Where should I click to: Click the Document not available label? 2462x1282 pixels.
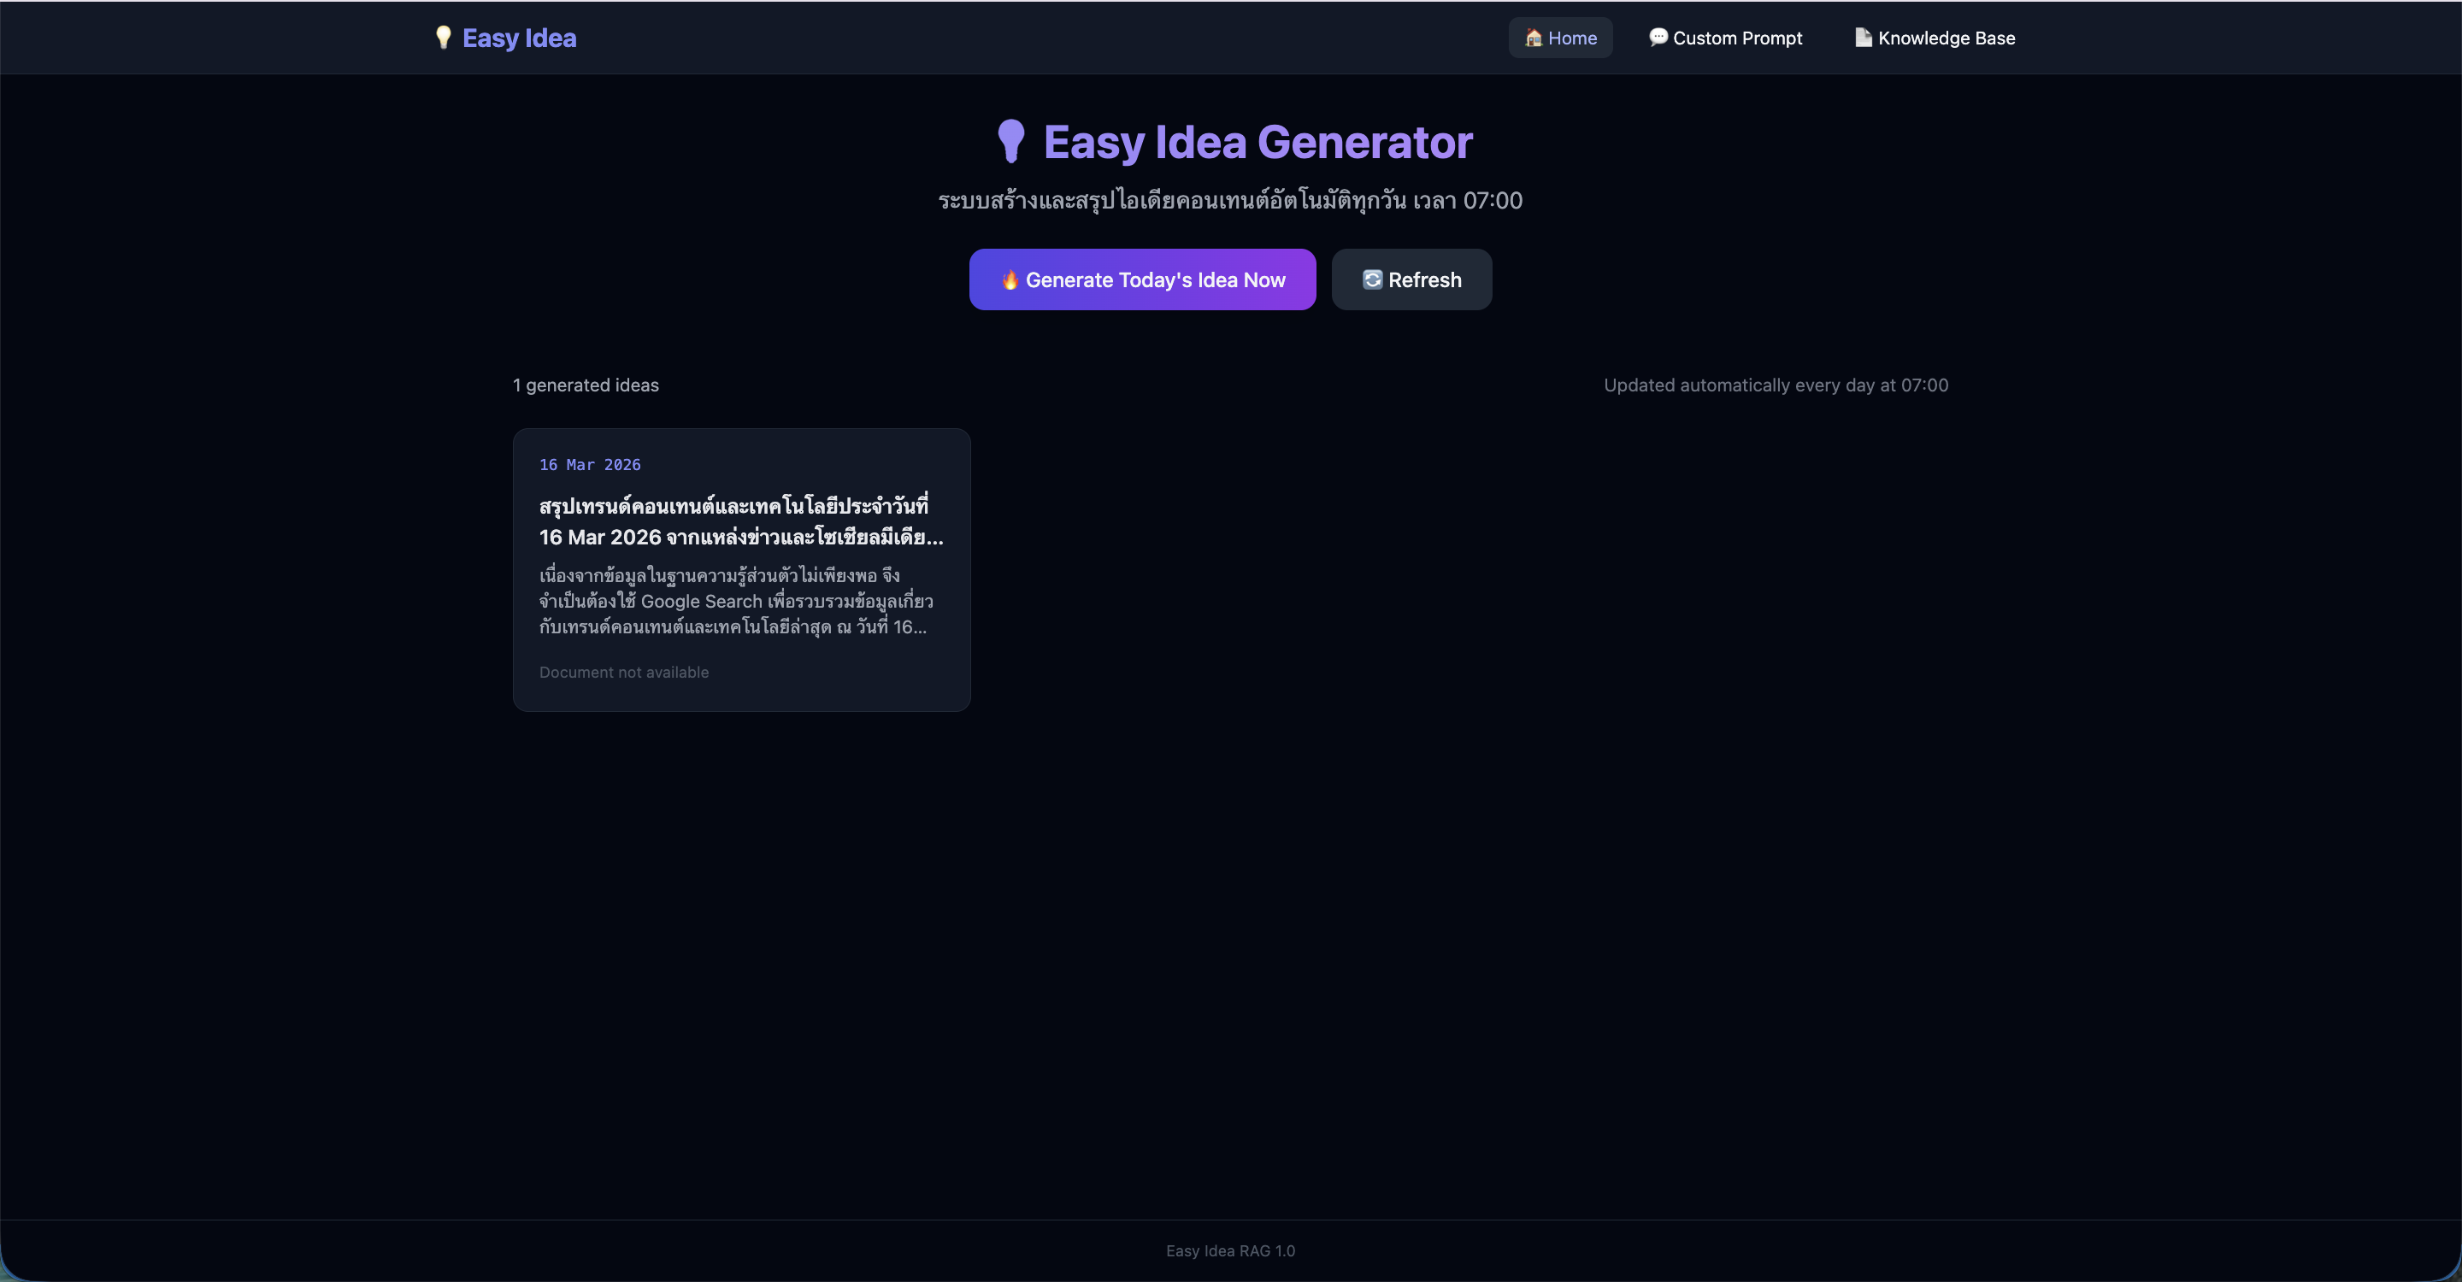tap(623, 673)
